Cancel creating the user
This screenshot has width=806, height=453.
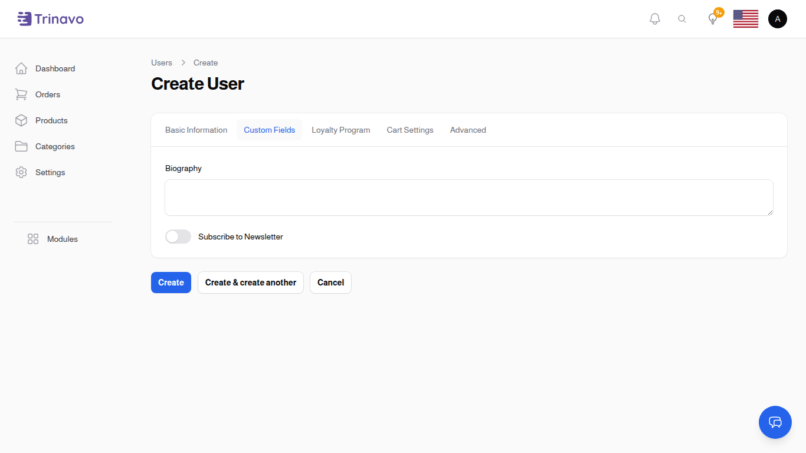(x=330, y=283)
